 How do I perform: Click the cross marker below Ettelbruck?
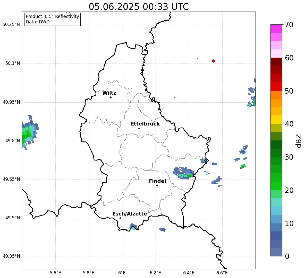(x=139, y=128)
